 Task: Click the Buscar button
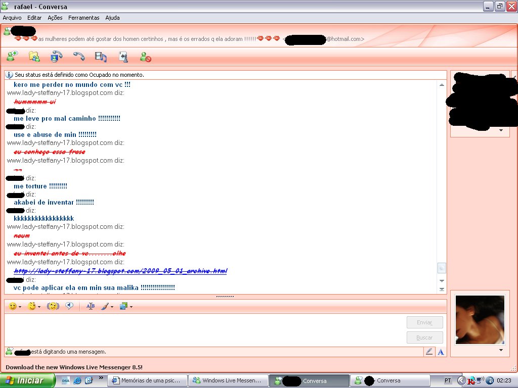(424, 337)
